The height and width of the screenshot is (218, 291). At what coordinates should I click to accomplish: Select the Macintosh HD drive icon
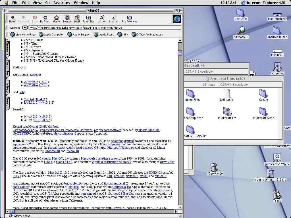pos(277,16)
